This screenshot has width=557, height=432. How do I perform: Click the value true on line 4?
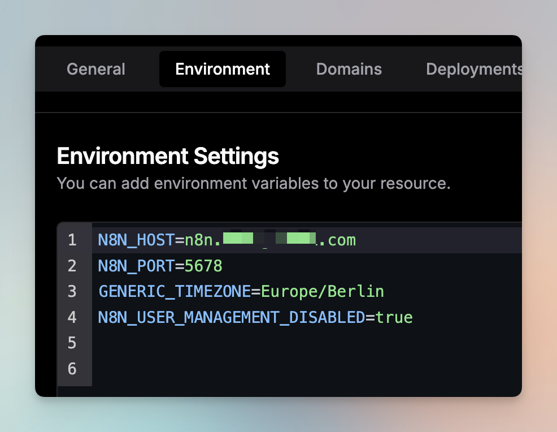(394, 317)
